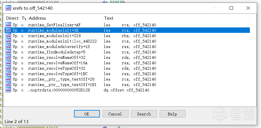261x128 pixels.
Task: Select runtime_modulesinit+3B address entry
Action: pyautogui.click(x=53, y=30)
